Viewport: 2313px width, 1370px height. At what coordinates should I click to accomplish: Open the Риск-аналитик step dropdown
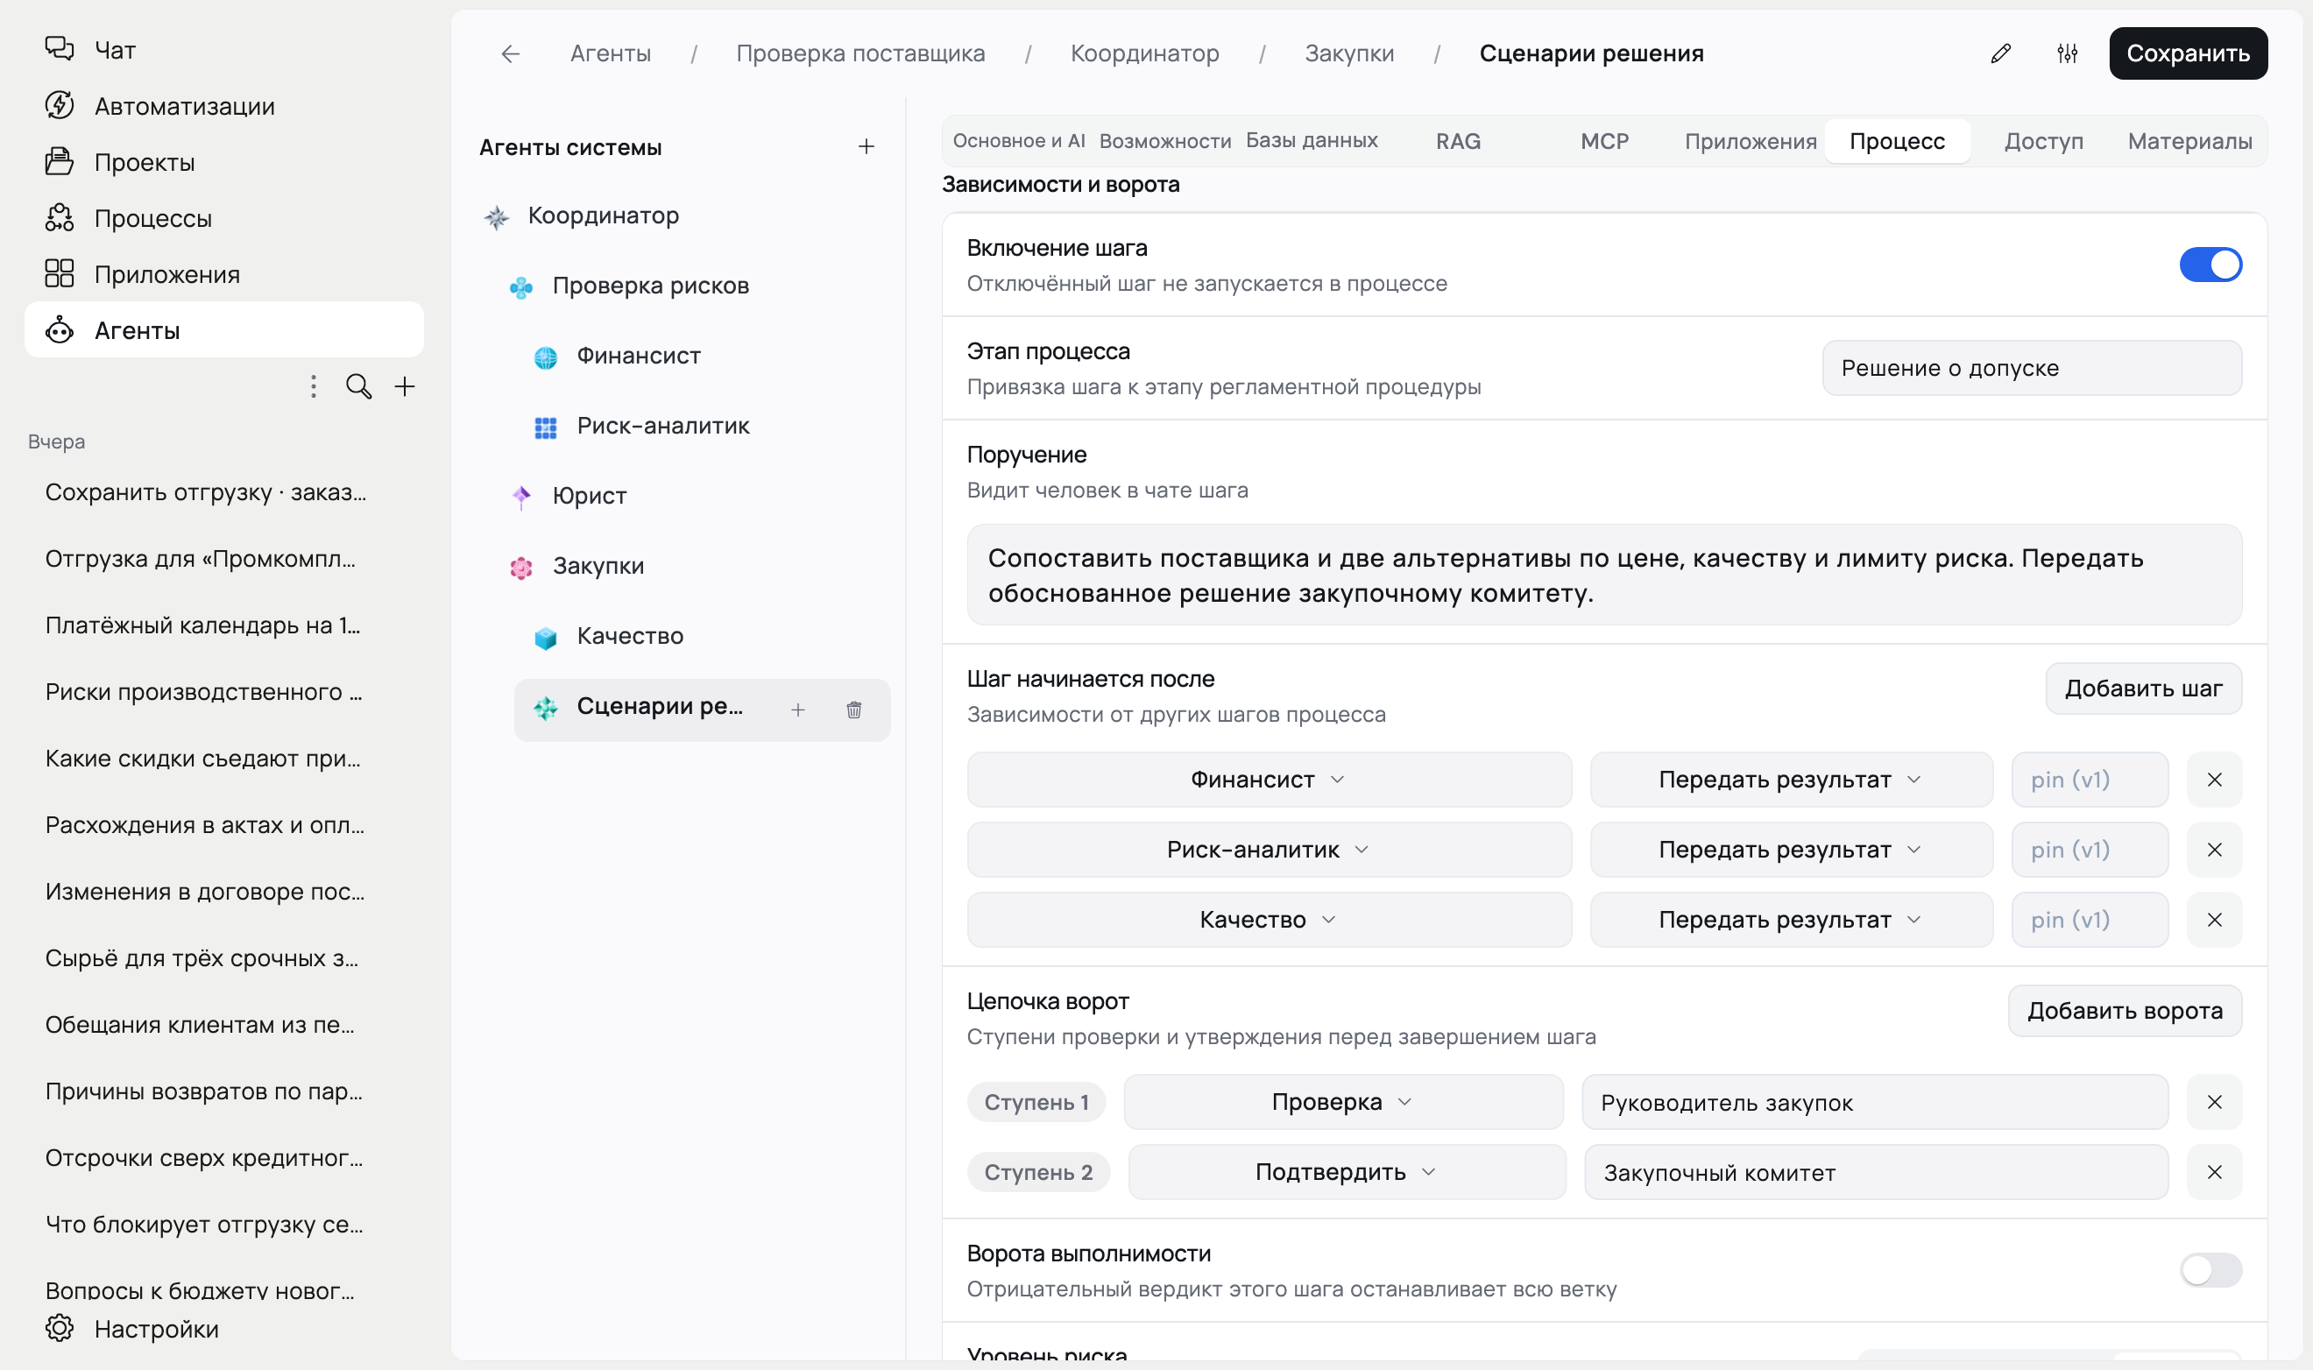(x=1270, y=851)
